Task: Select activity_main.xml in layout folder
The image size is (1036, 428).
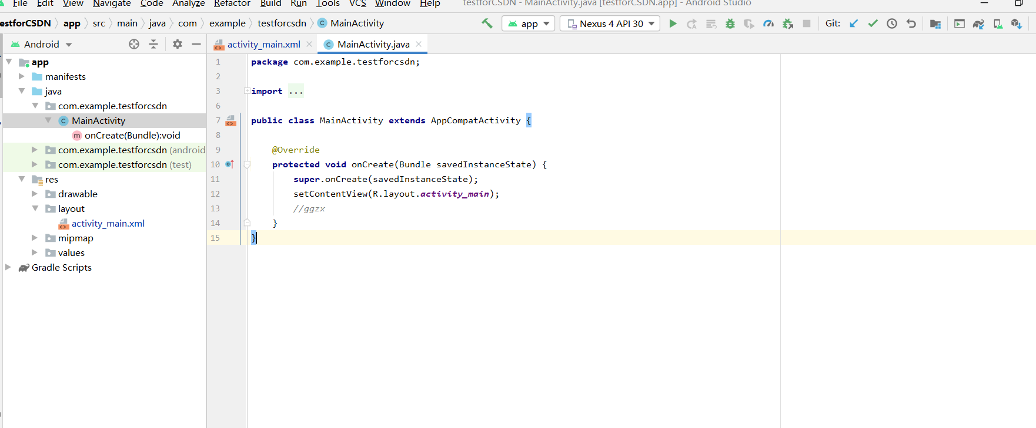Action: tap(108, 223)
